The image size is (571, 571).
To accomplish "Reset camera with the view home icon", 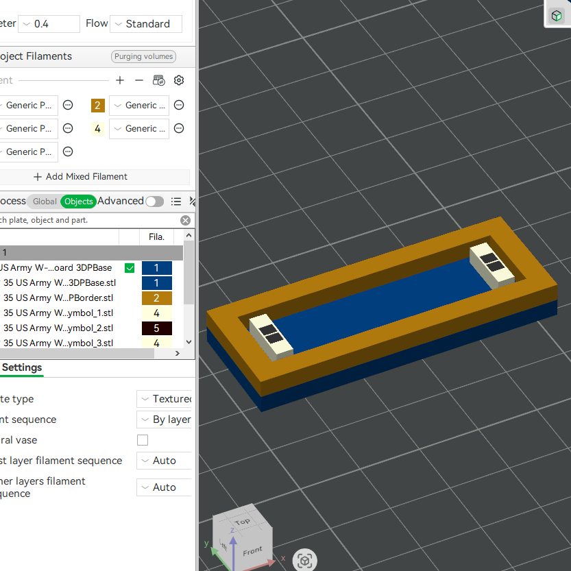I will [x=305, y=560].
